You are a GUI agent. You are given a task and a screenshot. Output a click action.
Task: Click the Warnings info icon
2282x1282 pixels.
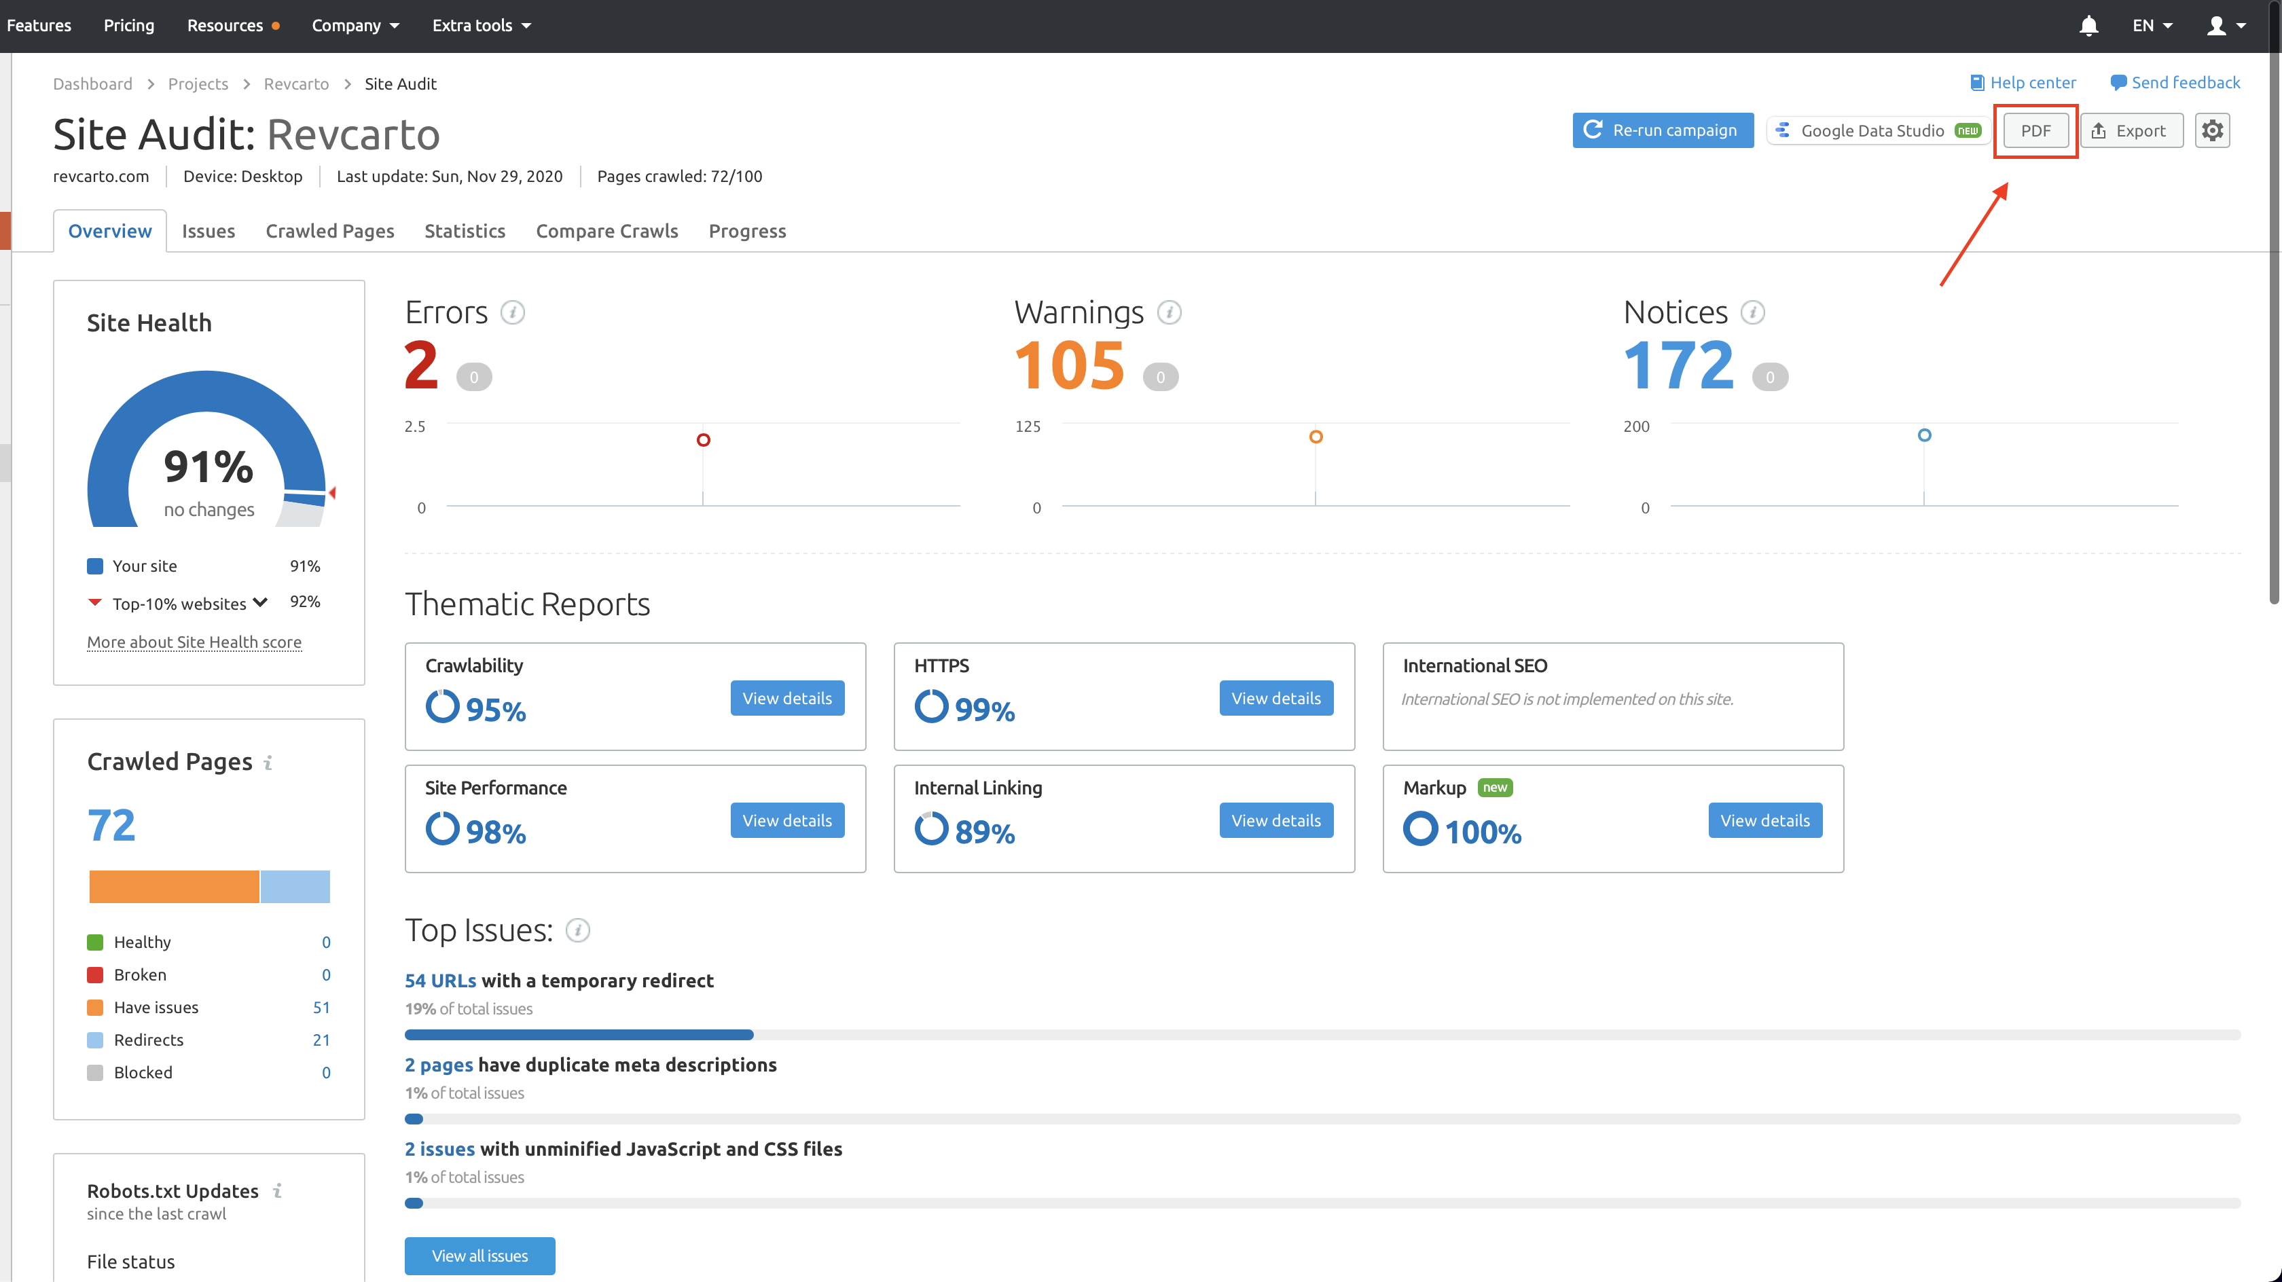(x=1168, y=313)
